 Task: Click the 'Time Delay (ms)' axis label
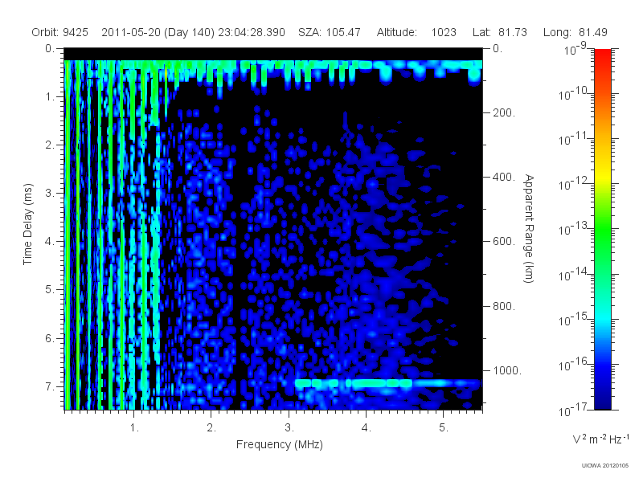tap(27, 224)
